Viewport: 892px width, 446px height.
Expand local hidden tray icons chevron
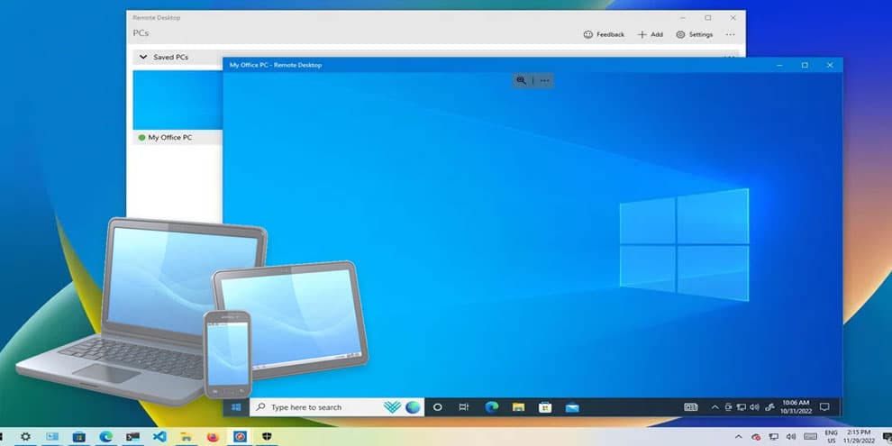tap(739, 437)
